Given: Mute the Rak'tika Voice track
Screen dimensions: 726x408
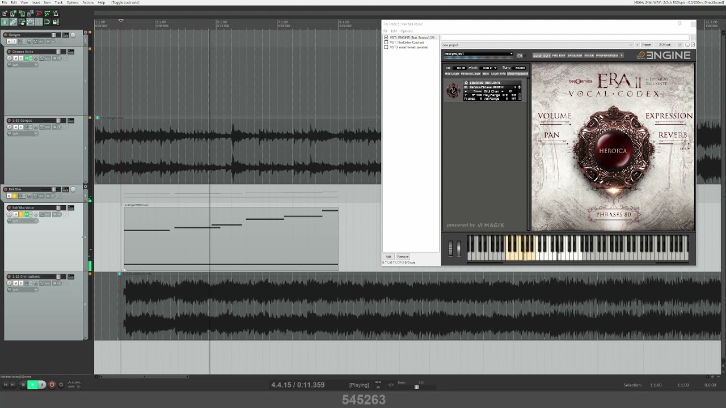Looking at the screenshot, I should tap(16, 214).
